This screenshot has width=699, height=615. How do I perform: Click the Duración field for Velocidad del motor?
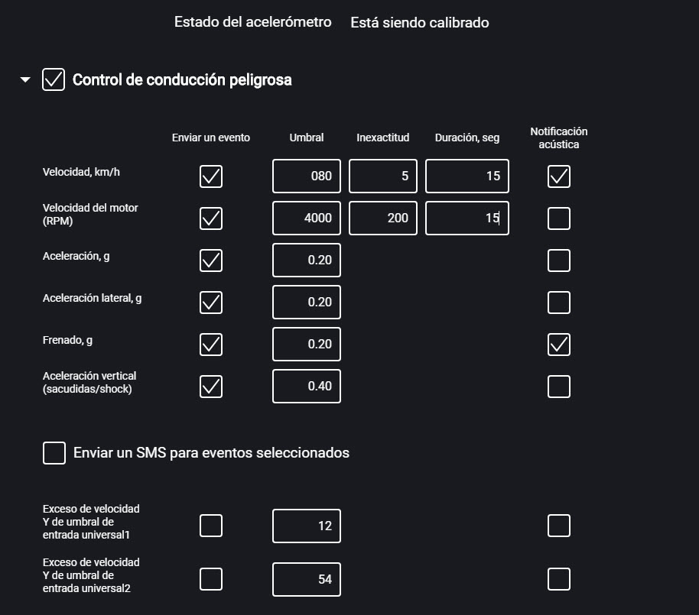[467, 218]
